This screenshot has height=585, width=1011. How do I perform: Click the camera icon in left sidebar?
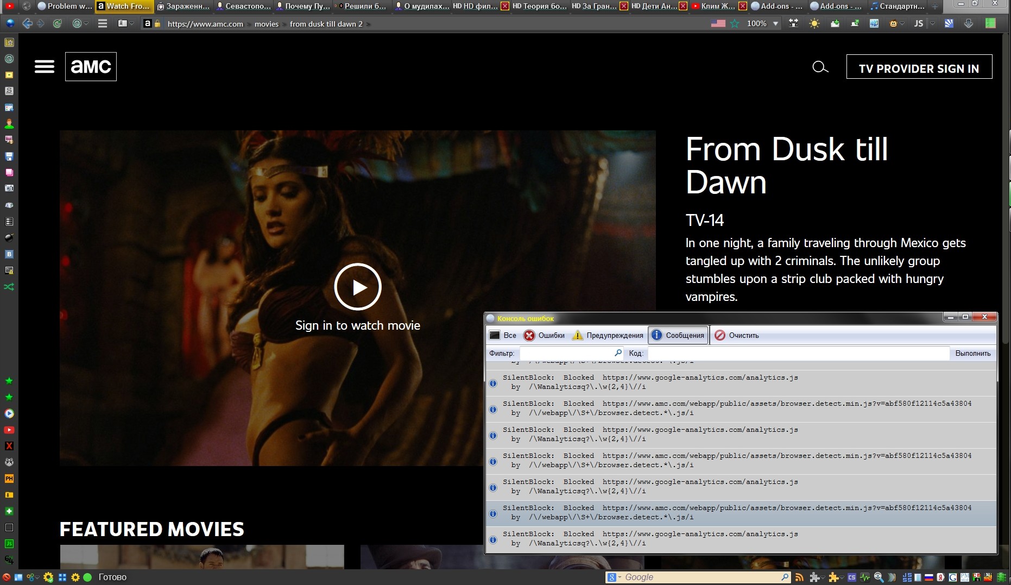click(x=9, y=188)
